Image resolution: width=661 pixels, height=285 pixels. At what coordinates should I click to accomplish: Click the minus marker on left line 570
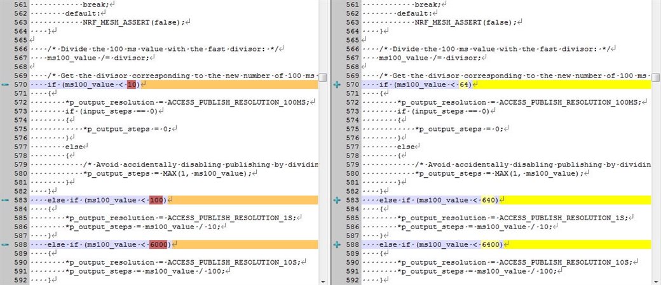point(4,84)
